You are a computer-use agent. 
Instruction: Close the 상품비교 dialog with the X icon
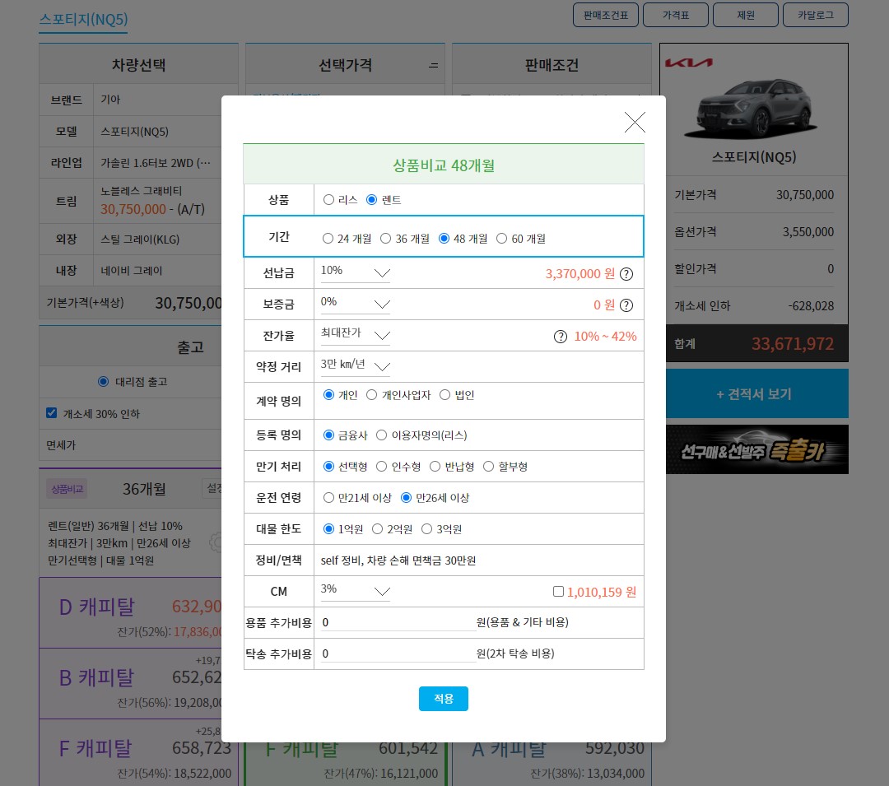tap(635, 122)
